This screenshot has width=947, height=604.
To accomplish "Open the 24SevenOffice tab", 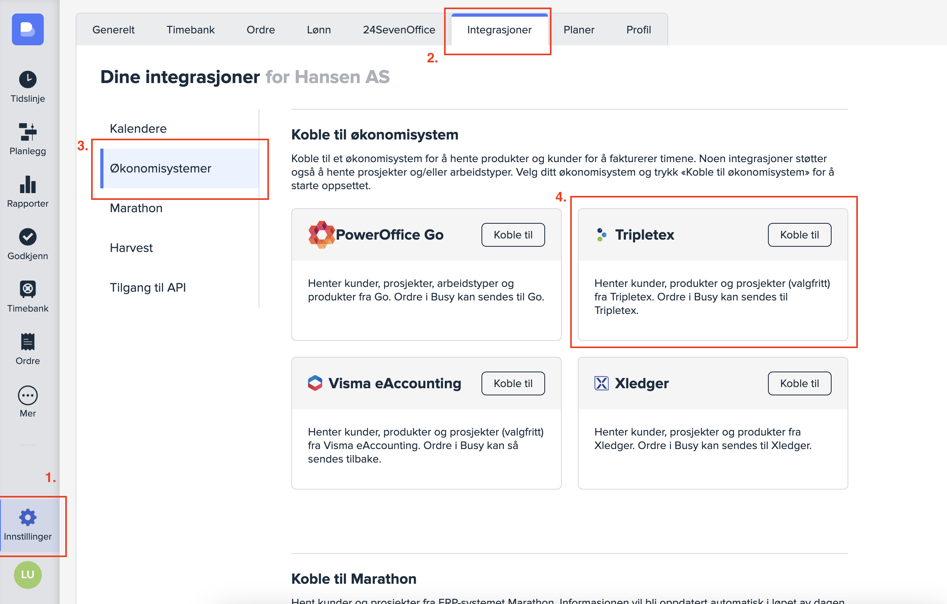I will [399, 30].
